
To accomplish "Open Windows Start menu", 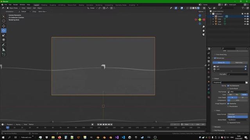I will coord(3,137).
